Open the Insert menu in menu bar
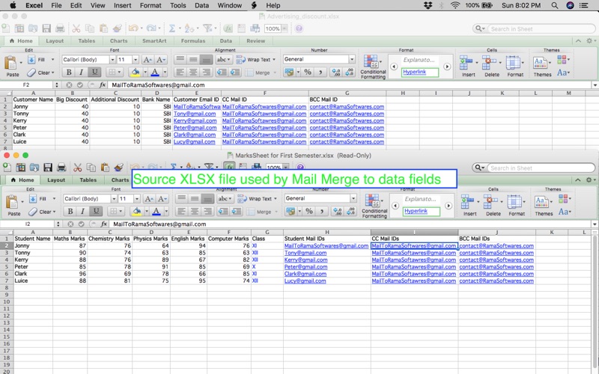The height and width of the screenshot is (374, 599). pyautogui.click(x=122, y=5)
